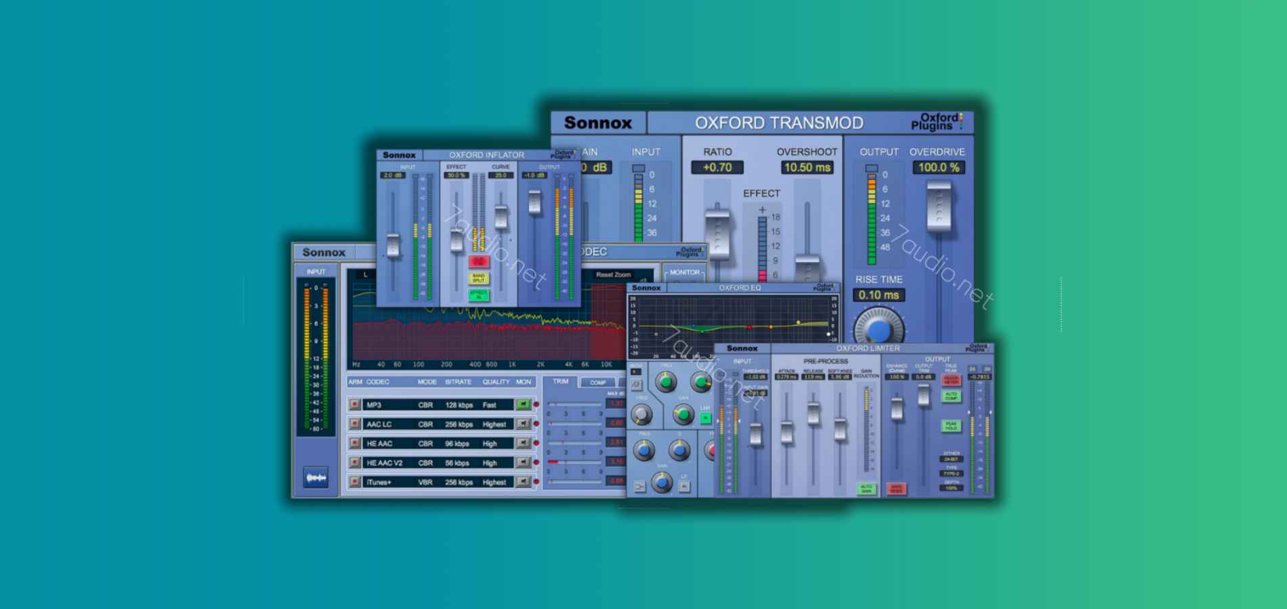This screenshot has width=1287, height=609.
Task: Toggle the green Effect In button in Inflator
Action: 479,295
